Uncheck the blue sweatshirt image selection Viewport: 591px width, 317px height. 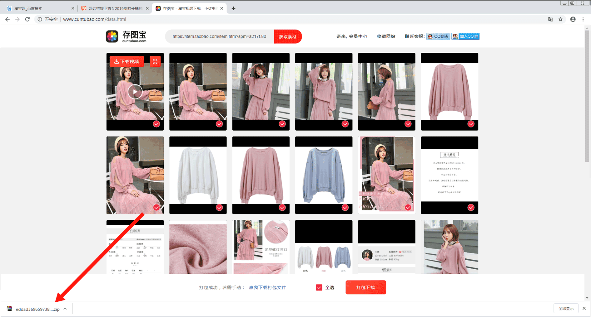click(345, 208)
